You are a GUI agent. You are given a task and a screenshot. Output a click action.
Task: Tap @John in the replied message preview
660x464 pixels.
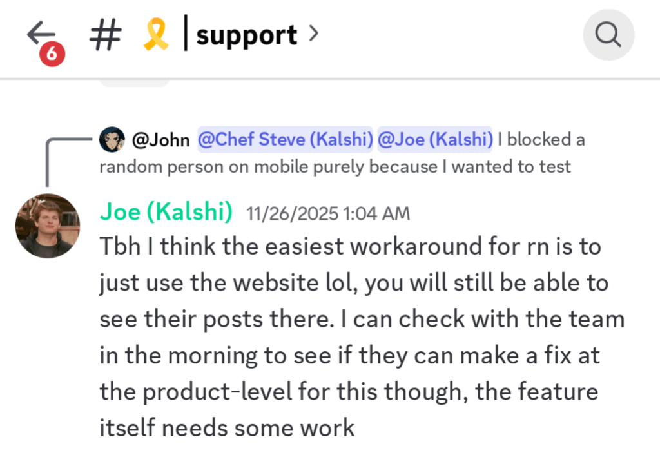click(x=160, y=140)
